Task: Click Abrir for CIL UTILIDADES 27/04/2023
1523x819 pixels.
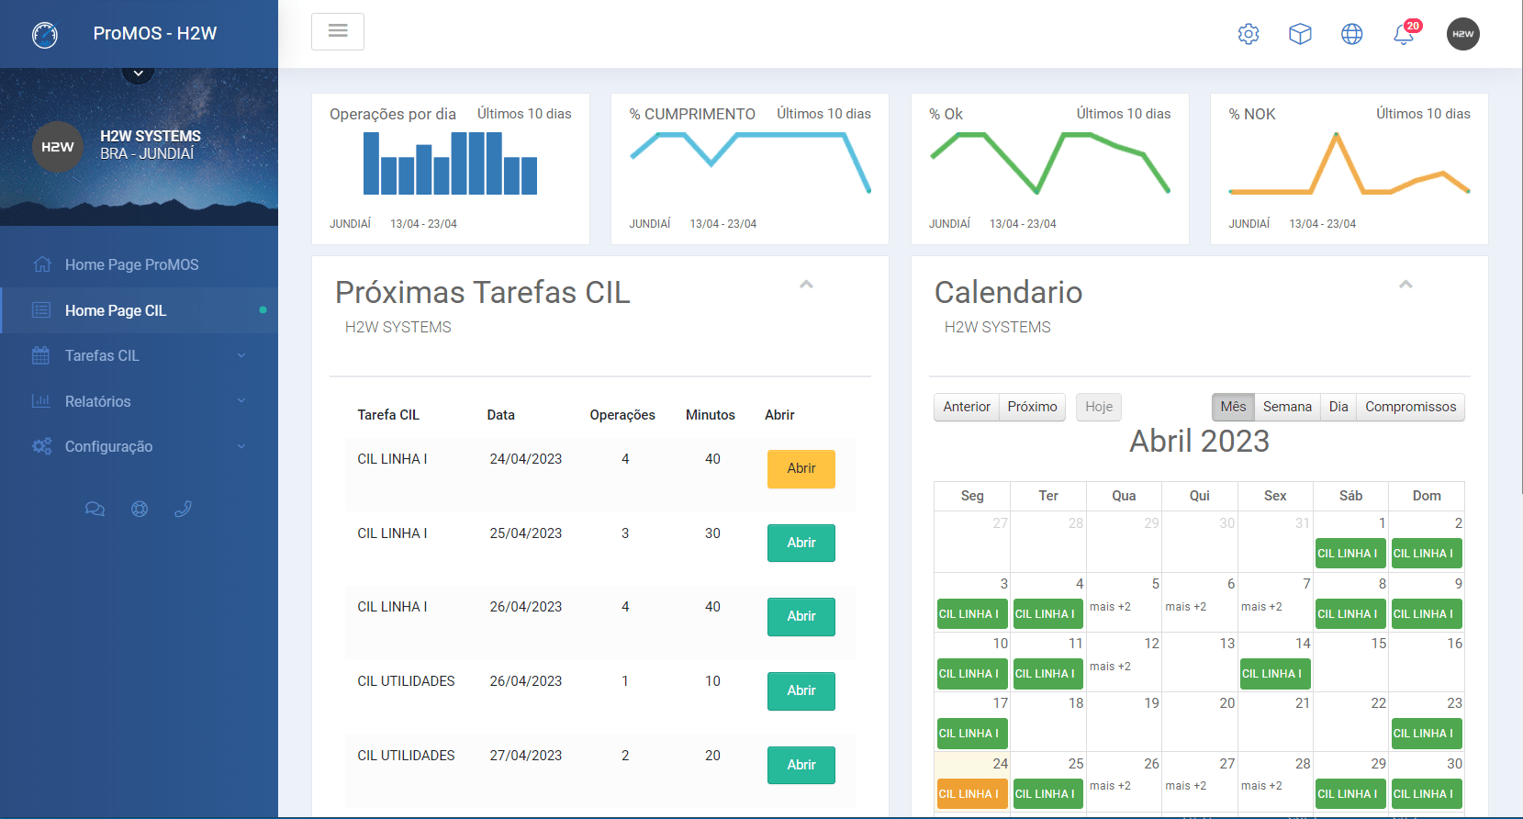Action: (801, 765)
